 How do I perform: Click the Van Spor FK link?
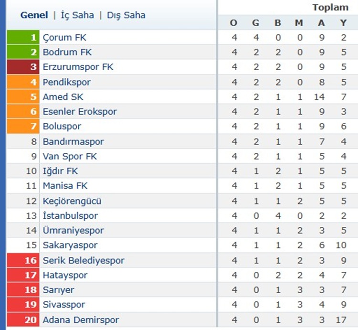click(70, 156)
